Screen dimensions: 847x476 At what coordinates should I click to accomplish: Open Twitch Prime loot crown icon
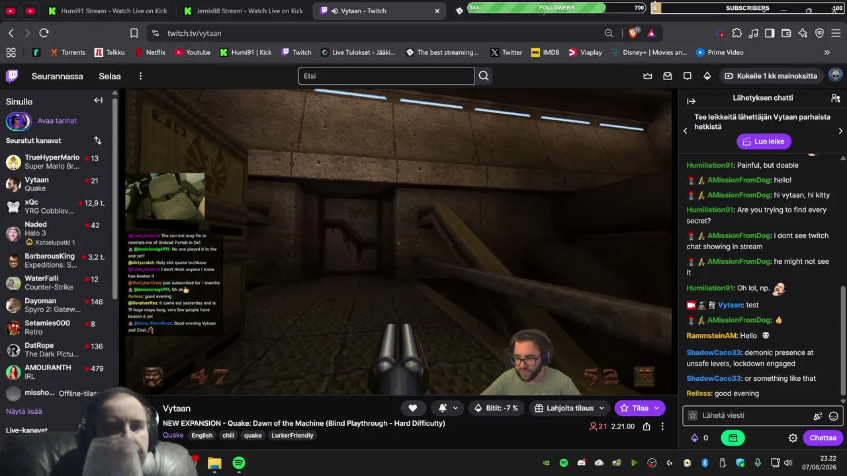tap(648, 76)
